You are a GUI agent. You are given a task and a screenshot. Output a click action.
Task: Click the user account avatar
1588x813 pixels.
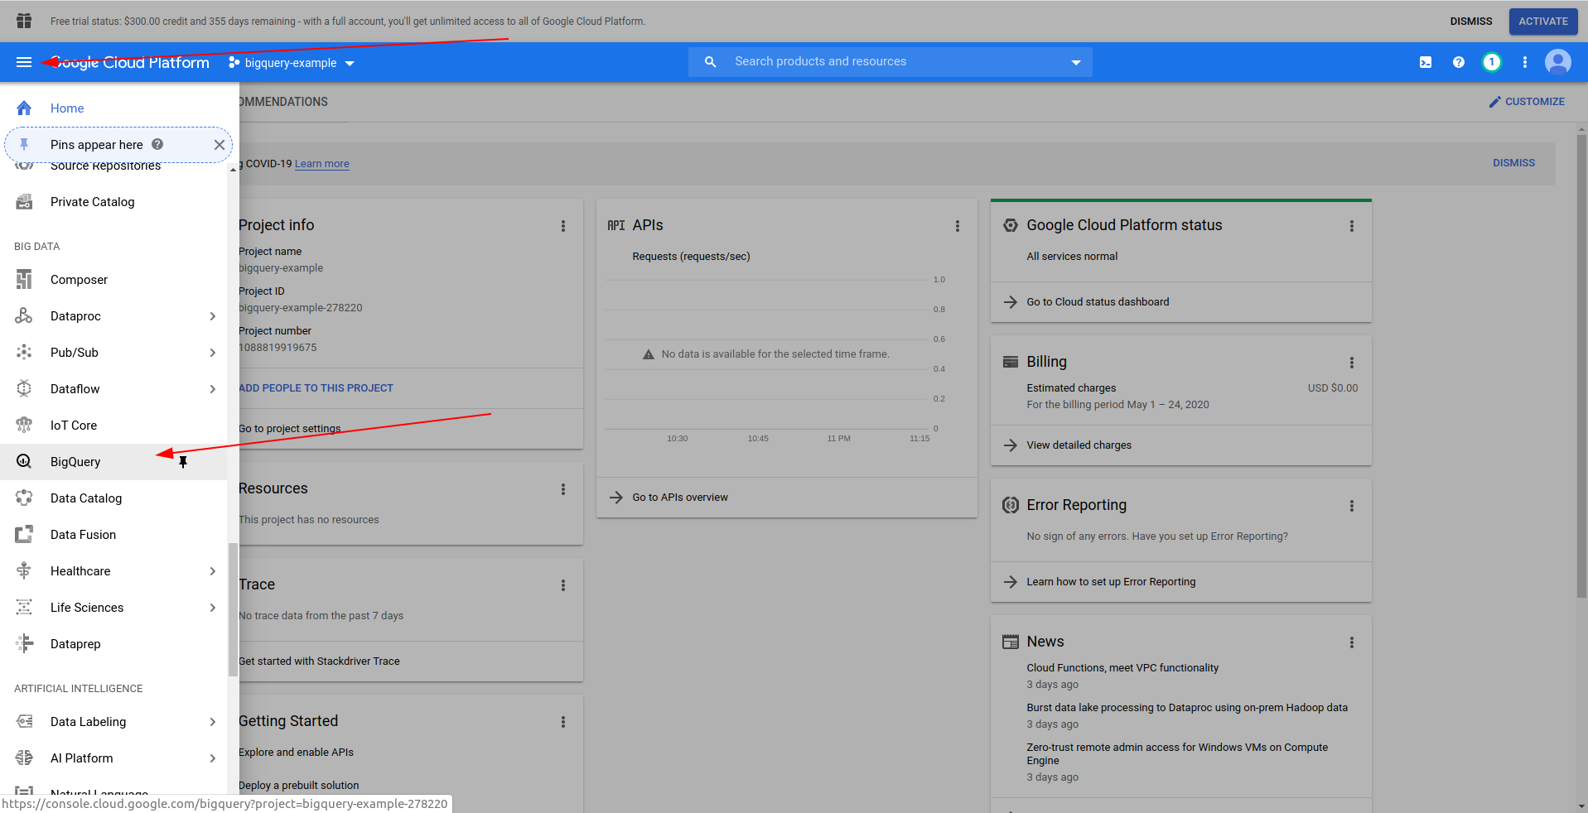click(x=1557, y=62)
